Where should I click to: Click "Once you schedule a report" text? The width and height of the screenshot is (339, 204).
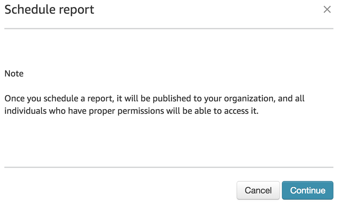59,99
